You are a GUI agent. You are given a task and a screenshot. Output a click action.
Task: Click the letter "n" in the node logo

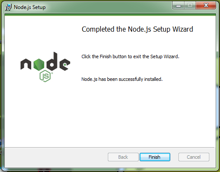26,64
